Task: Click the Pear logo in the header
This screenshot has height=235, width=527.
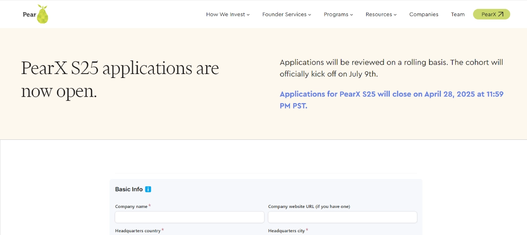Action: [x=35, y=14]
